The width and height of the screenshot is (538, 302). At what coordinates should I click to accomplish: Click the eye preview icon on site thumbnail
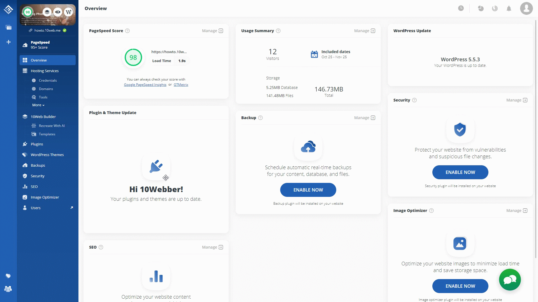[58, 12]
